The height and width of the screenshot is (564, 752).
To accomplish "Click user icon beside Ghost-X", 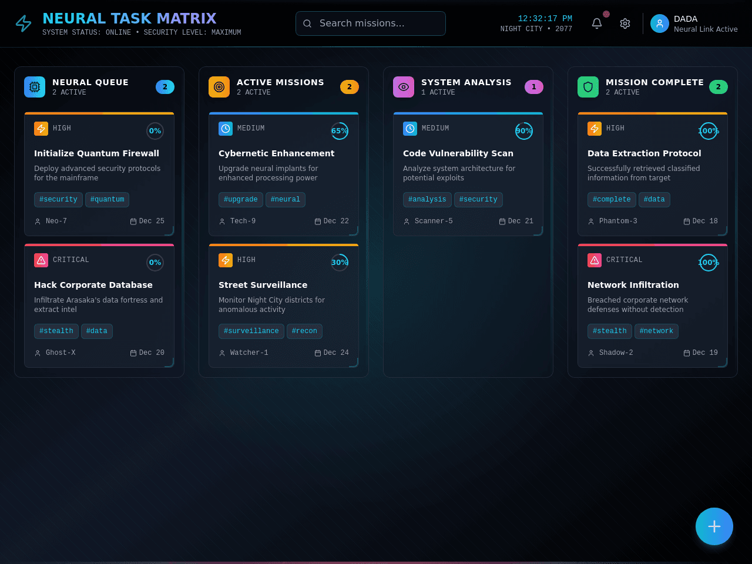I will pos(38,353).
